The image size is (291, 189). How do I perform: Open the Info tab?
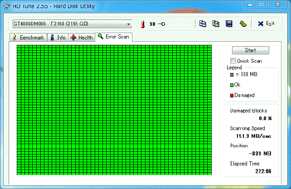pyautogui.click(x=58, y=38)
